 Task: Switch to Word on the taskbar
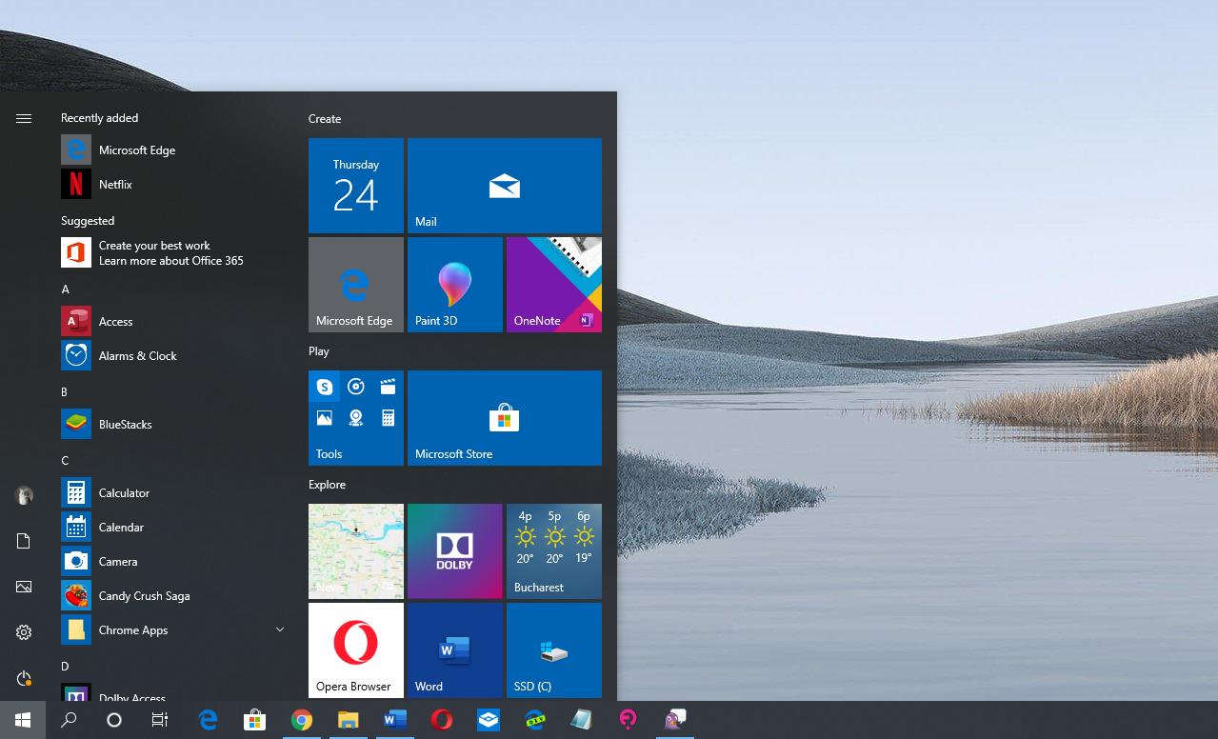click(x=394, y=720)
